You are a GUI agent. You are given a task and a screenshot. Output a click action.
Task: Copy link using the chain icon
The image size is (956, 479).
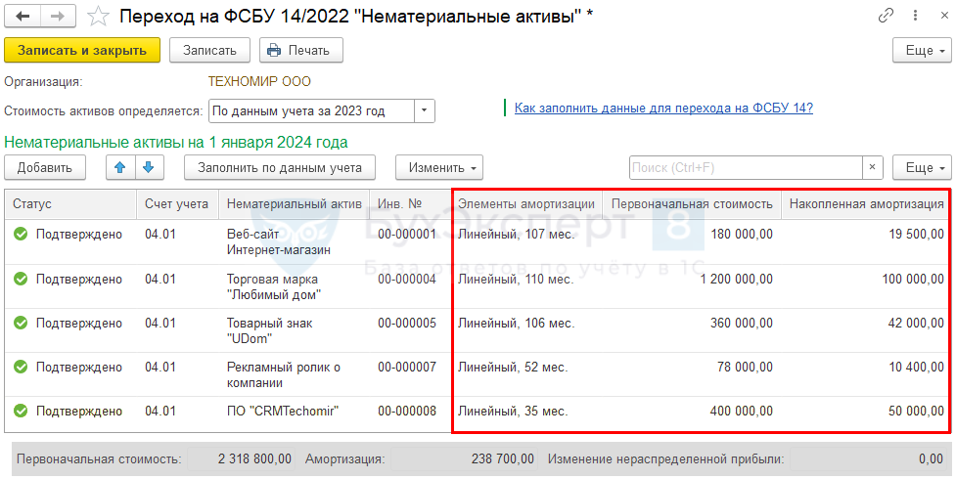click(x=887, y=16)
